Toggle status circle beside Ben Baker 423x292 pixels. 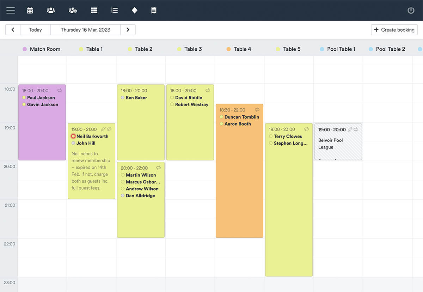pos(123,97)
